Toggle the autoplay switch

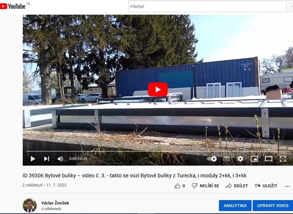point(212,159)
